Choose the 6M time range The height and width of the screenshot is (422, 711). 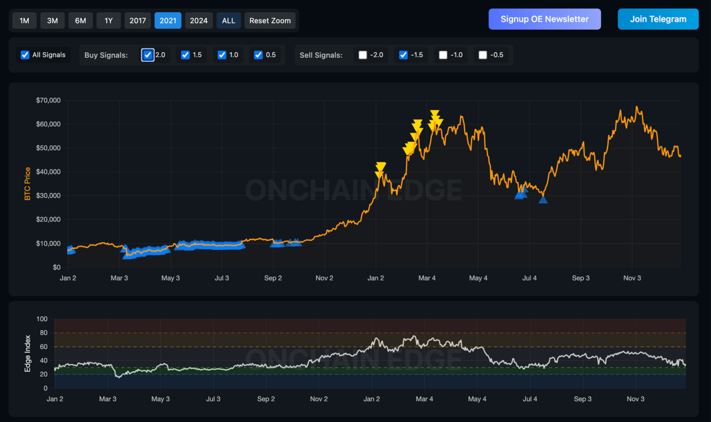click(80, 20)
